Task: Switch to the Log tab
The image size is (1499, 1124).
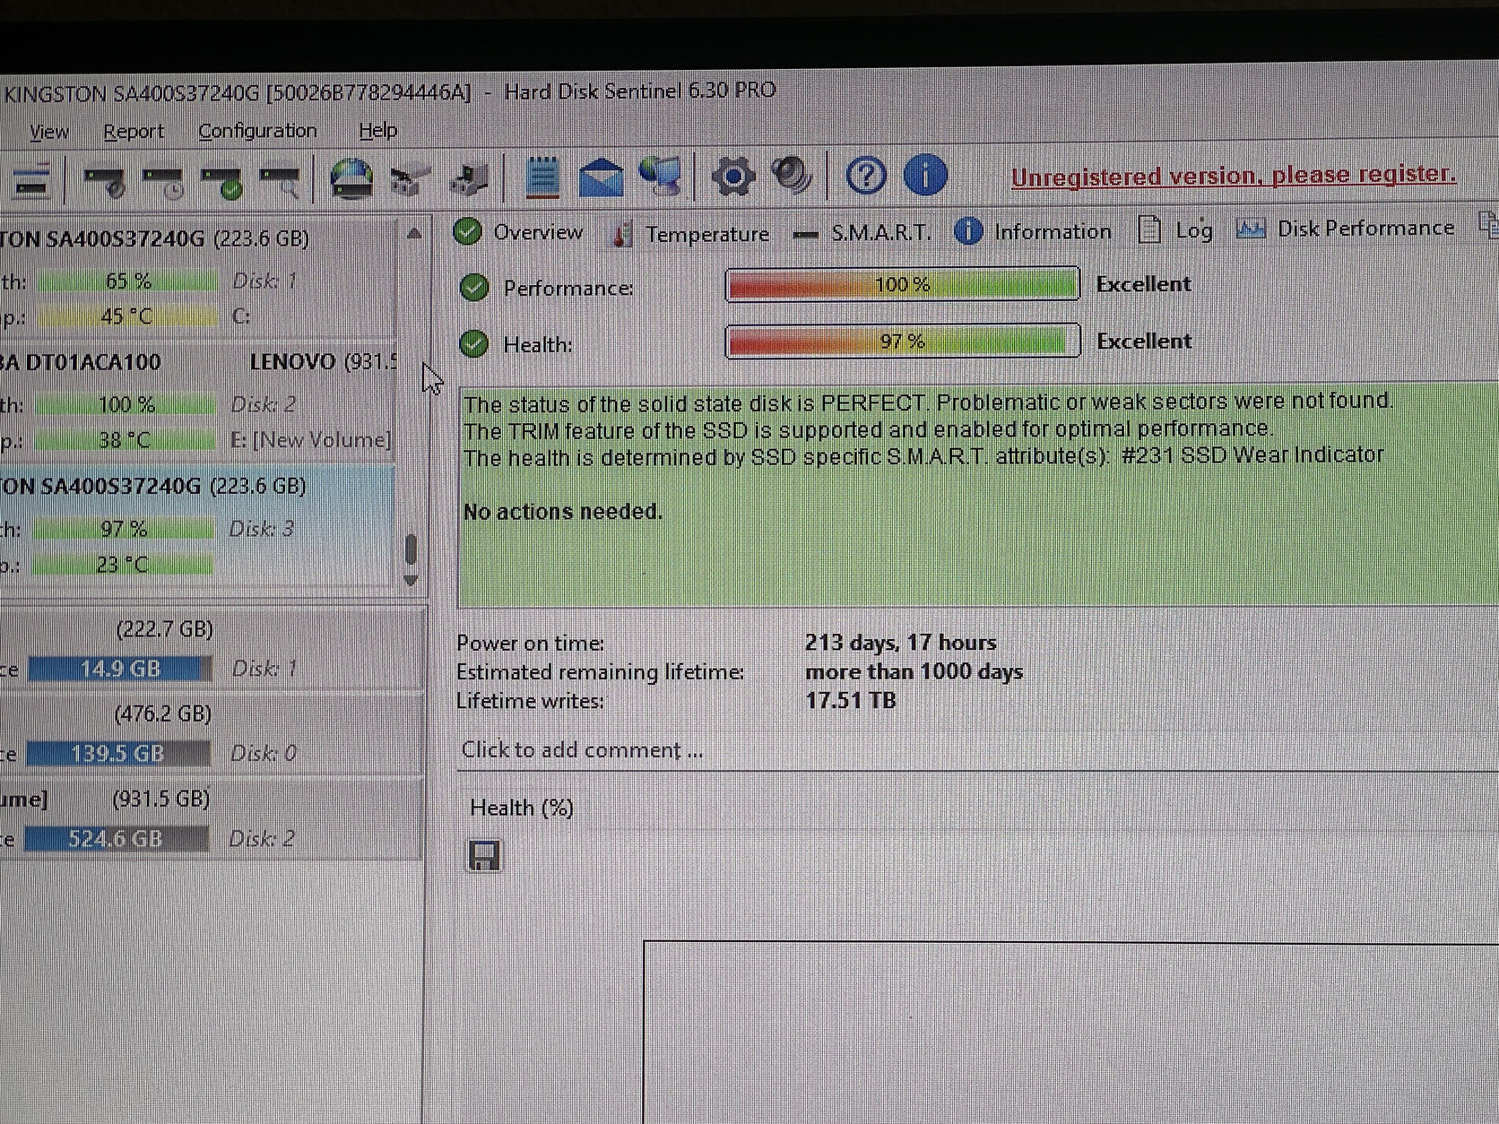Action: click(x=1175, y=230)
